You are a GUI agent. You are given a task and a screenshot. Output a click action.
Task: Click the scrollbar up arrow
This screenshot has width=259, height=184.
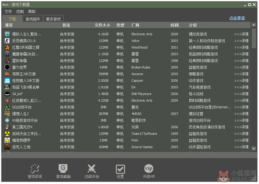click(254, 25)
